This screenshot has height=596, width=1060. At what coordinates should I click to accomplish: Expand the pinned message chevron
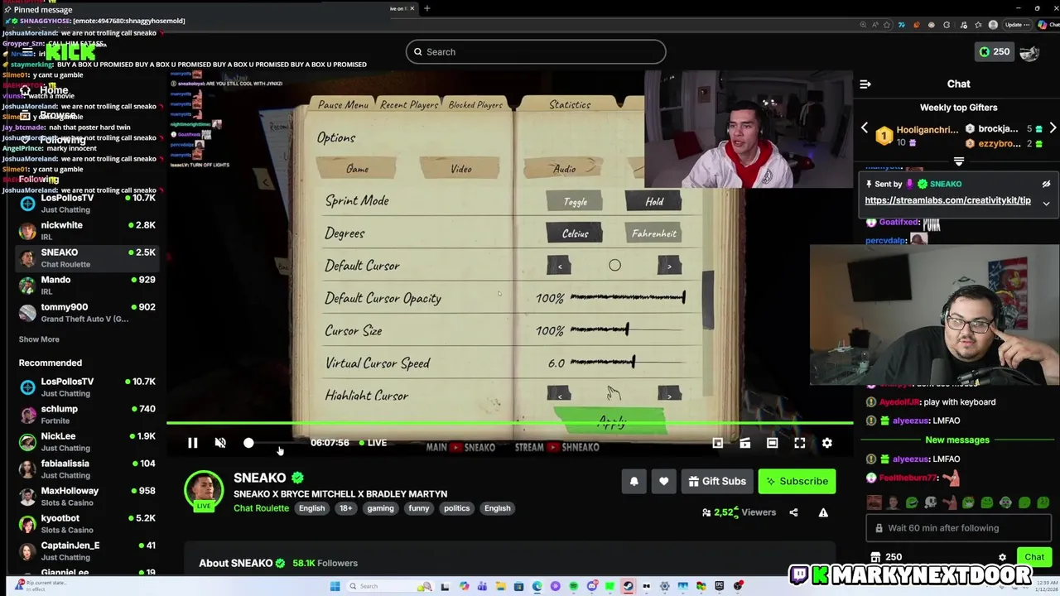1046,203
